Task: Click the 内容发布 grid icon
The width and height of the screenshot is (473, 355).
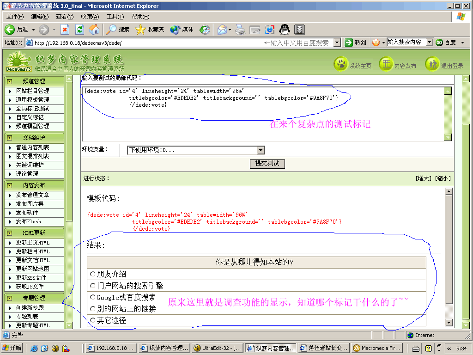Action: coord(386,65)
